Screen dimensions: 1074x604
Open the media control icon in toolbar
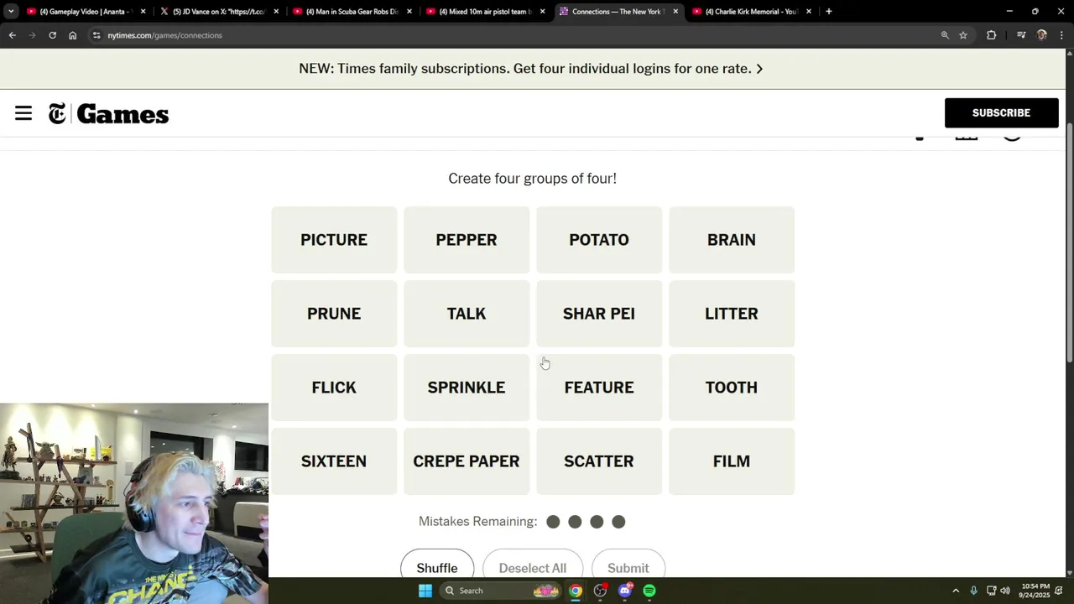click(1021, 35)
